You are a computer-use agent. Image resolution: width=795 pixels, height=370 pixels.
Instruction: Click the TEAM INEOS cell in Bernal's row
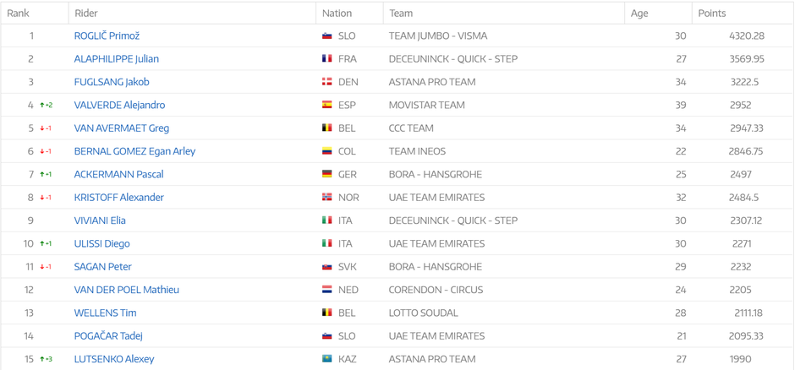click(417, 151)
